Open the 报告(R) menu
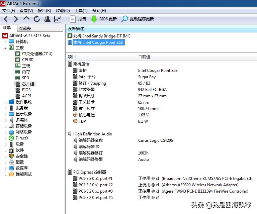This screenshot has width=257, height=214. tap(44, 11)
